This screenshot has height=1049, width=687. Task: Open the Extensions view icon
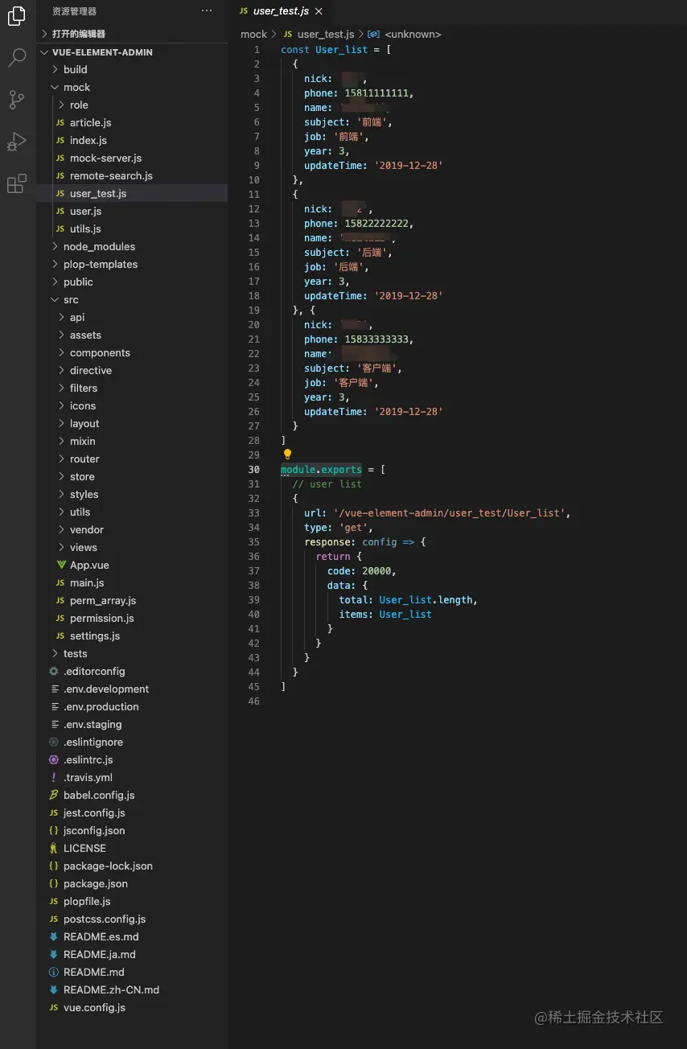pos(17,184)
